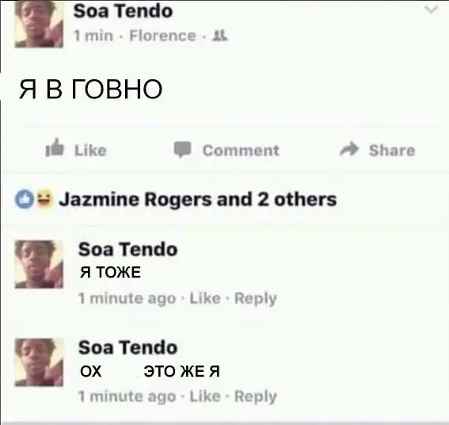Reply to the 'Я ТОЖЕ' comment
The height and width of the screenshot is (425, 449).
[x=256, y=299]
